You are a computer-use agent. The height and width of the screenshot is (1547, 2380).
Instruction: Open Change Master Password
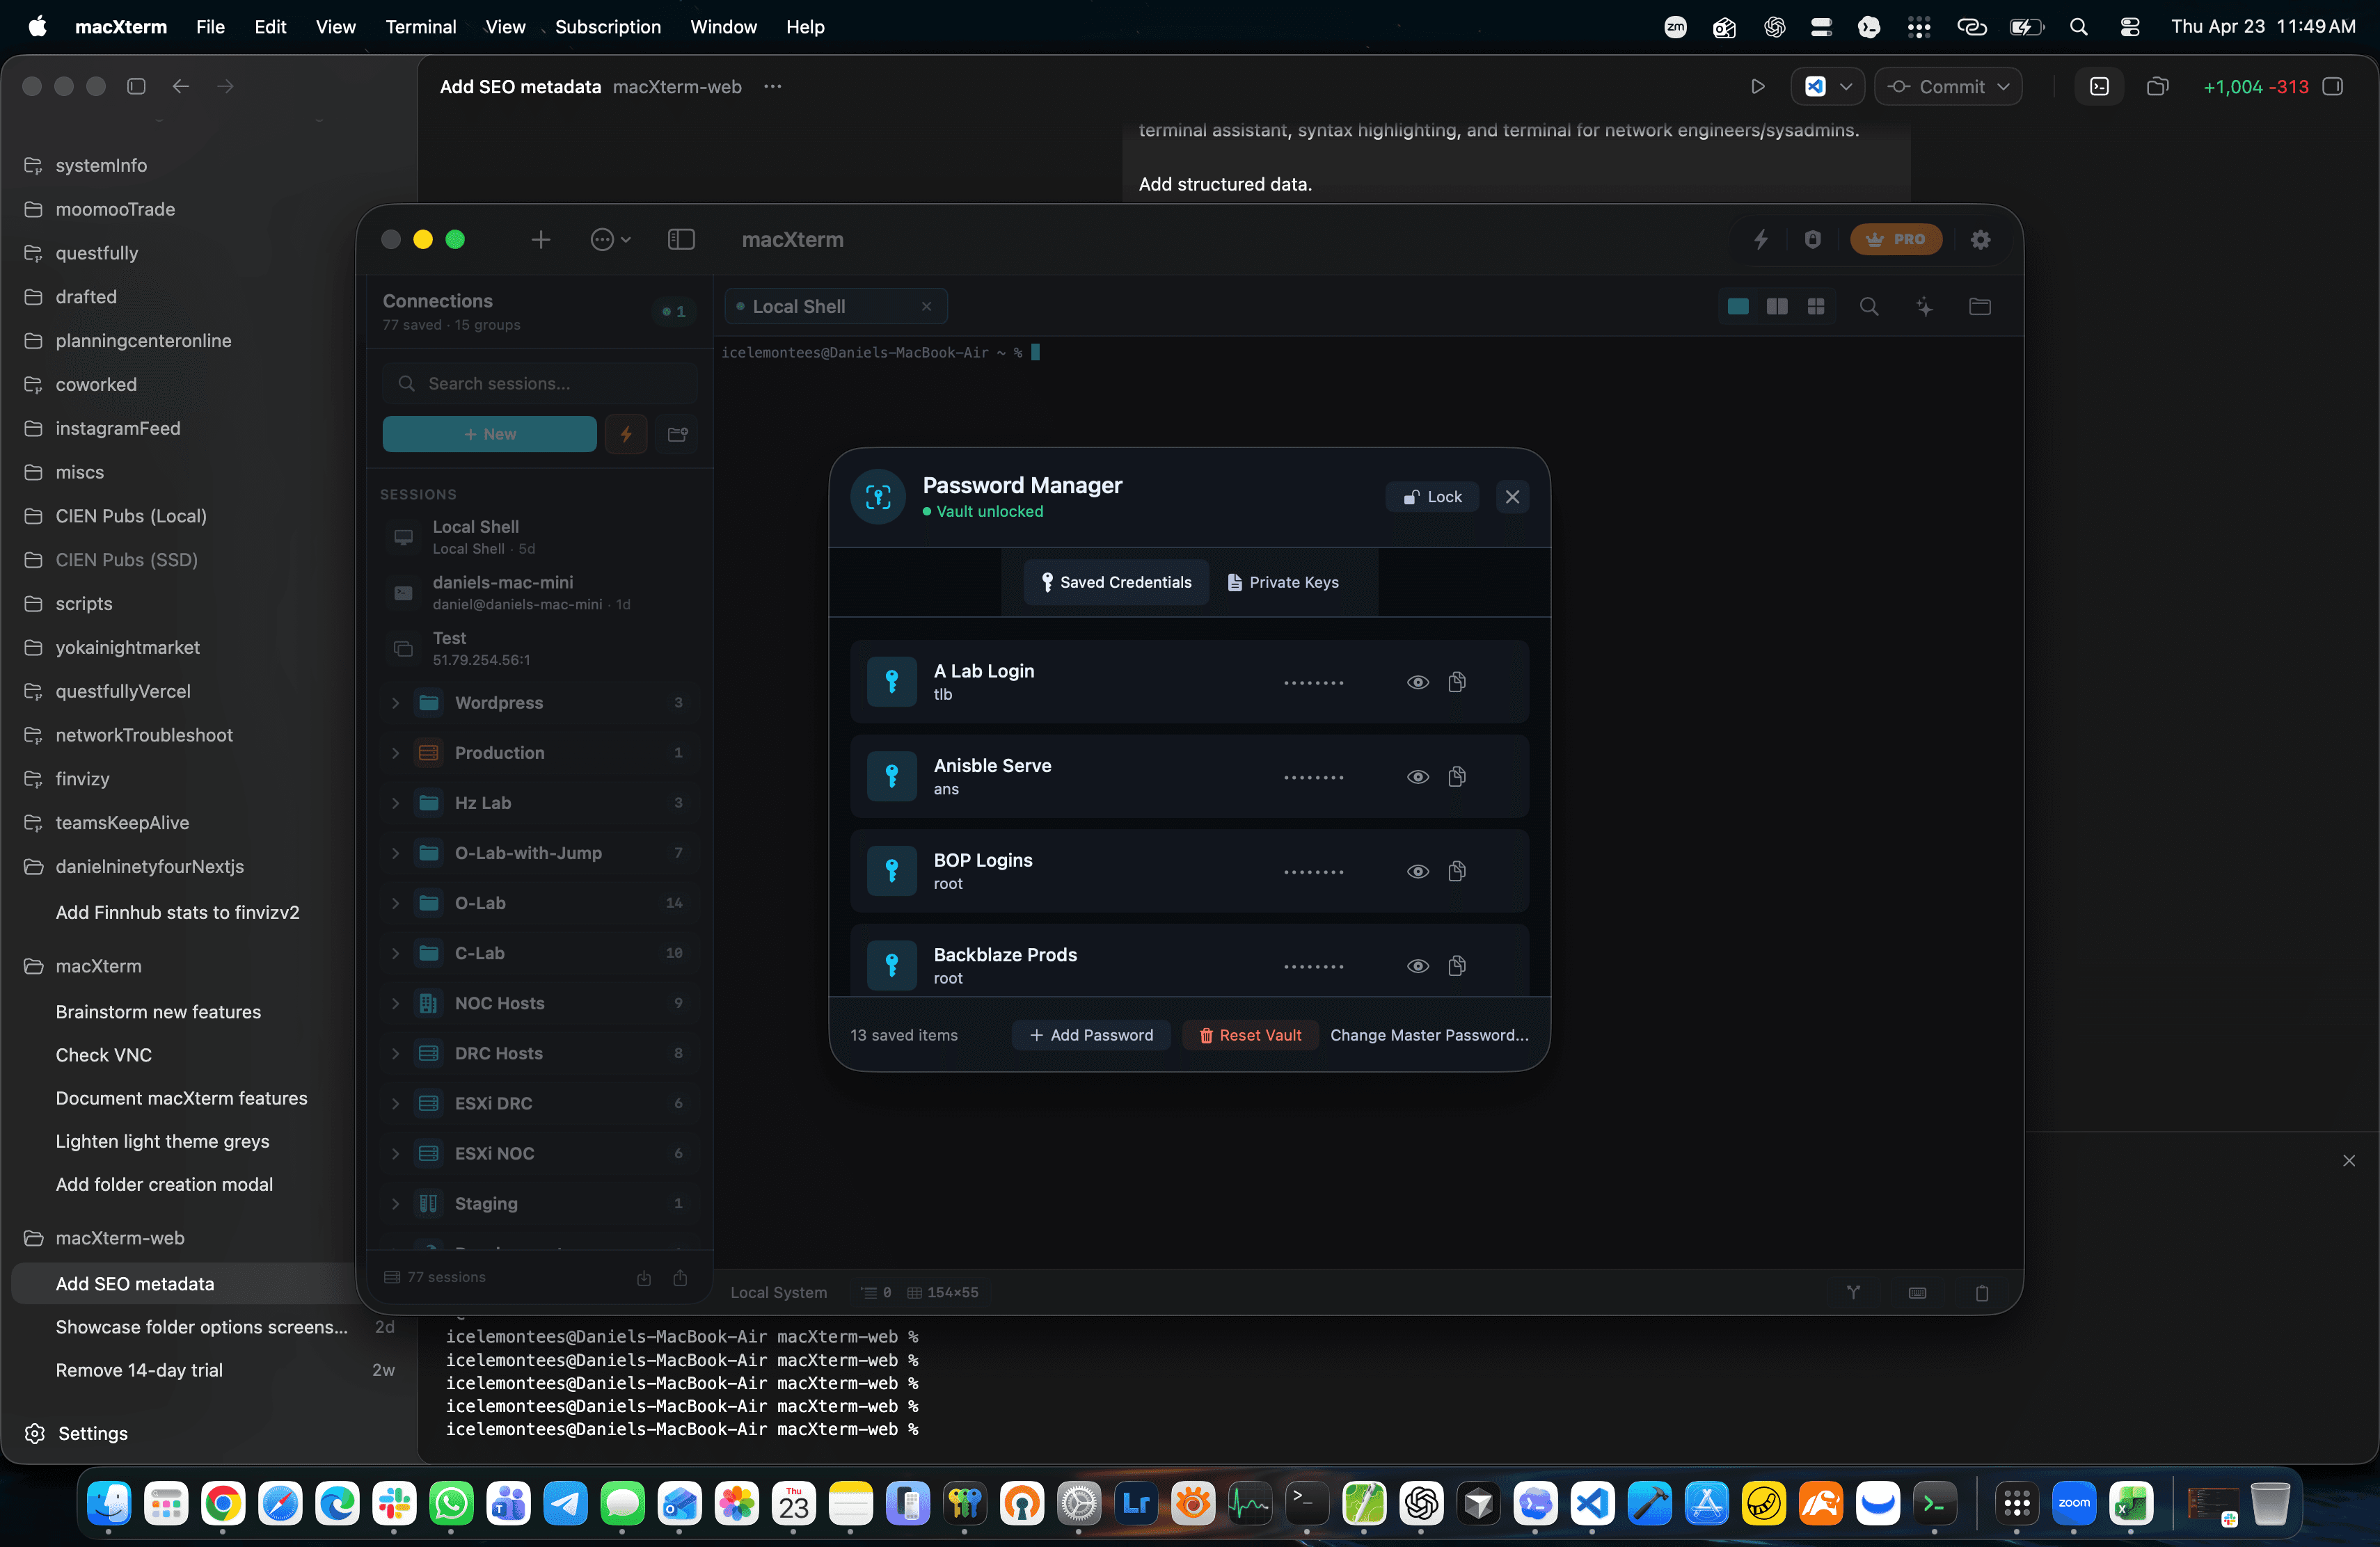click(1429, 1034)
